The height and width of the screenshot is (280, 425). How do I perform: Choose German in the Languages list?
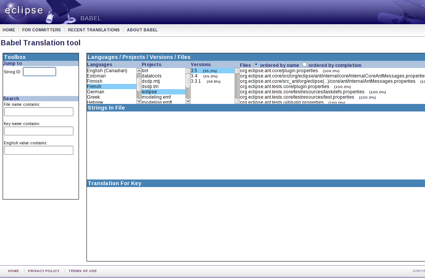(95, 92)
